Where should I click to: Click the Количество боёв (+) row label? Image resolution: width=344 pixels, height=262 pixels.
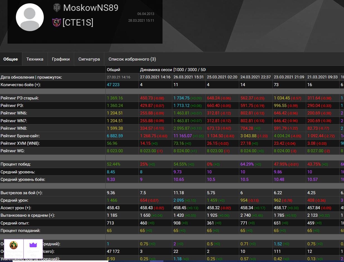21,85
